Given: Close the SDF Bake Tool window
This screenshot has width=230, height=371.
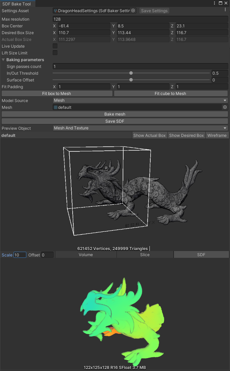Looking at the screenshot, I should pos(226,3).
